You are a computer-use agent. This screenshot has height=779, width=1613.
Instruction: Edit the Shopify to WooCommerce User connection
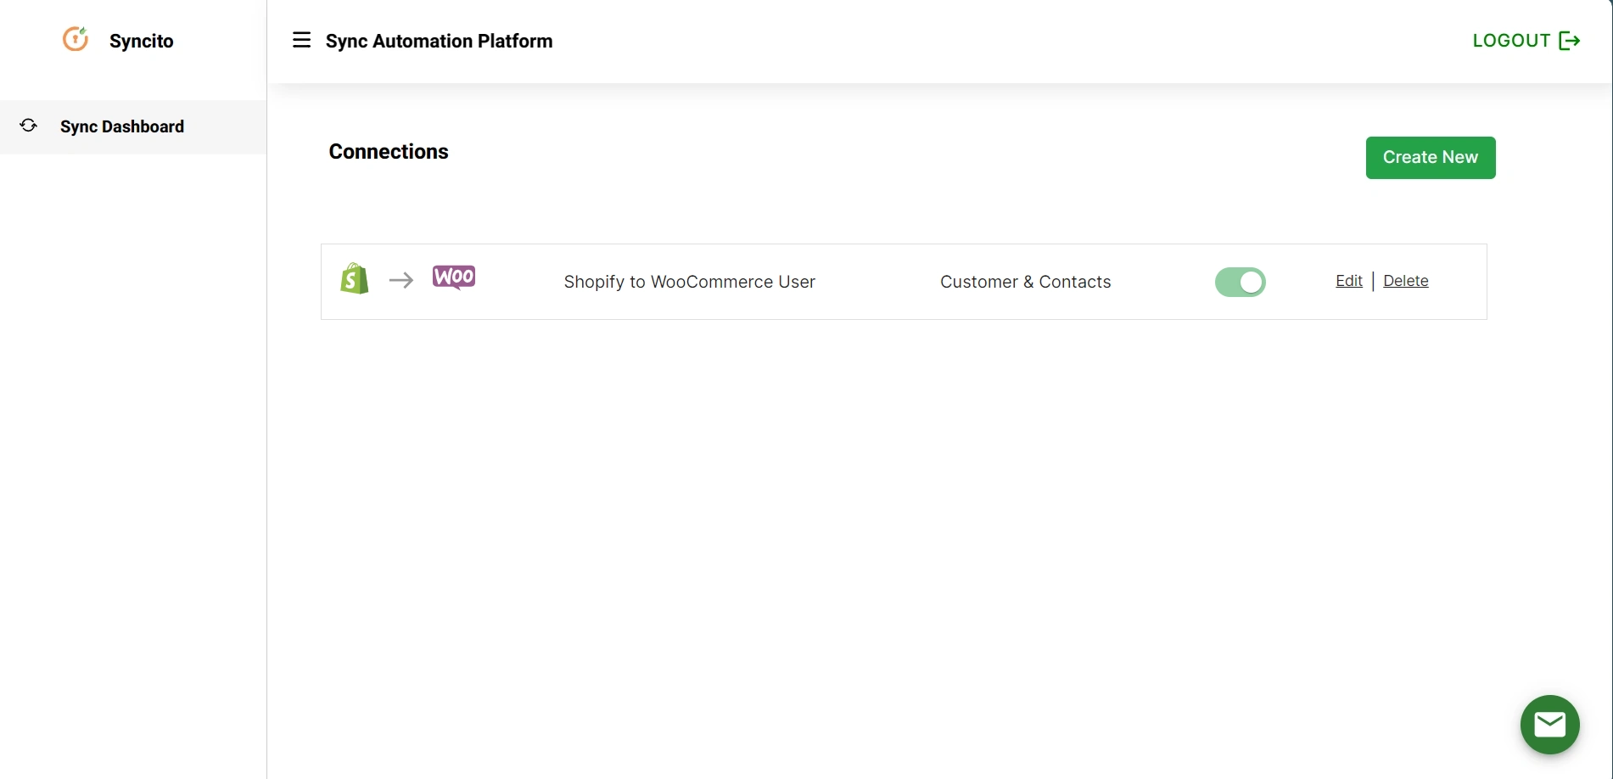click(x=1348, y=280)
